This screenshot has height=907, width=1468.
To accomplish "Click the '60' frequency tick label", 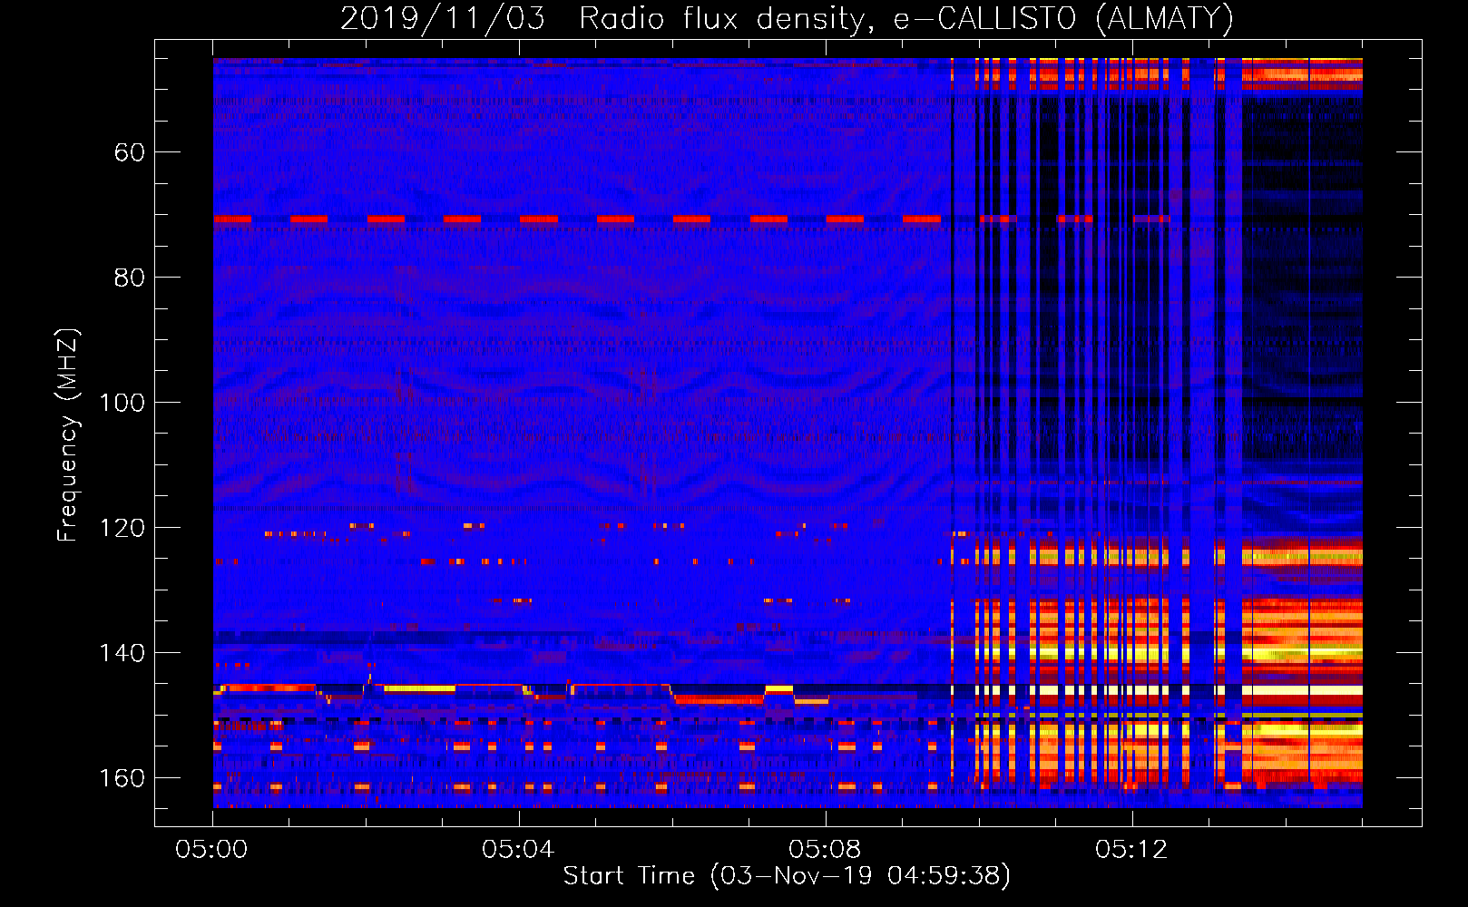I will pos(130,152).
